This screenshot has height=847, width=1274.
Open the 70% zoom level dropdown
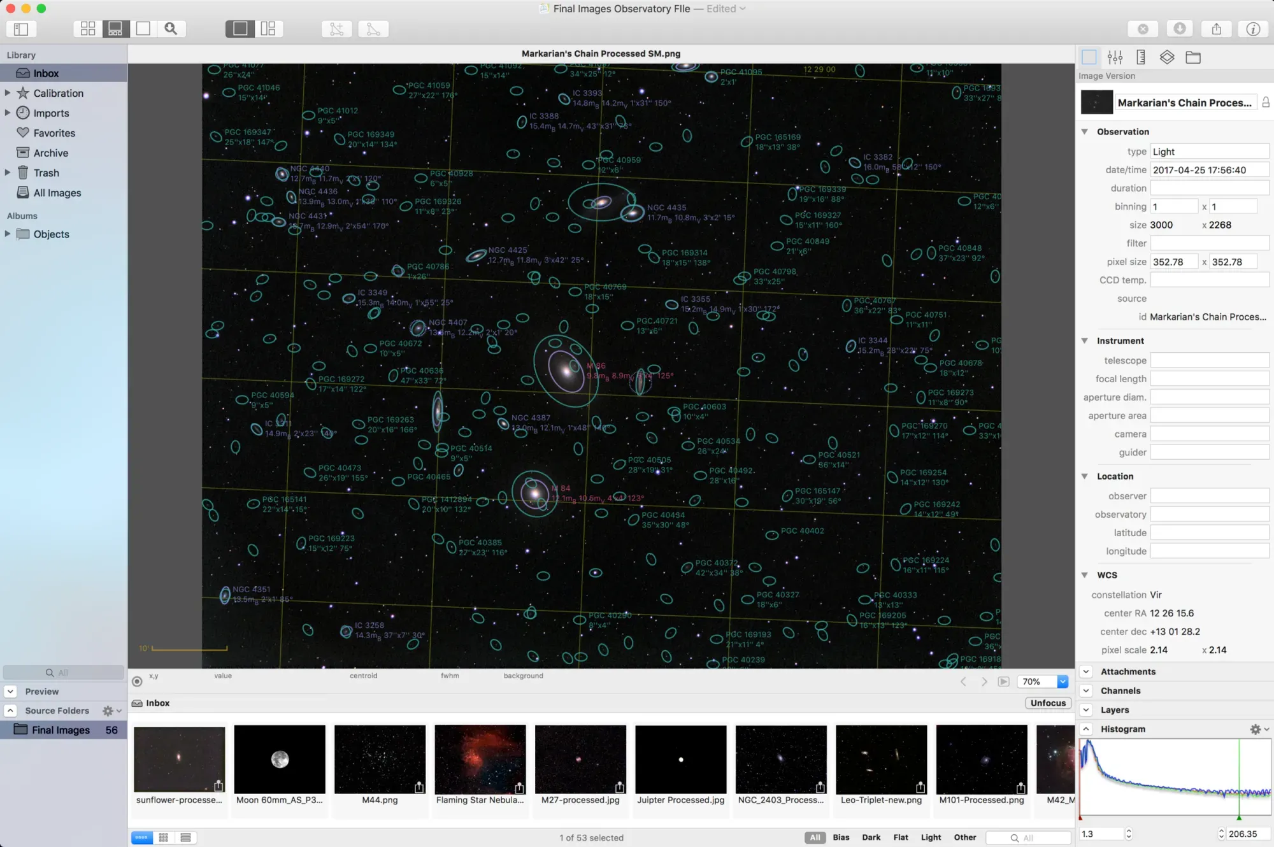pos(1062,681)
